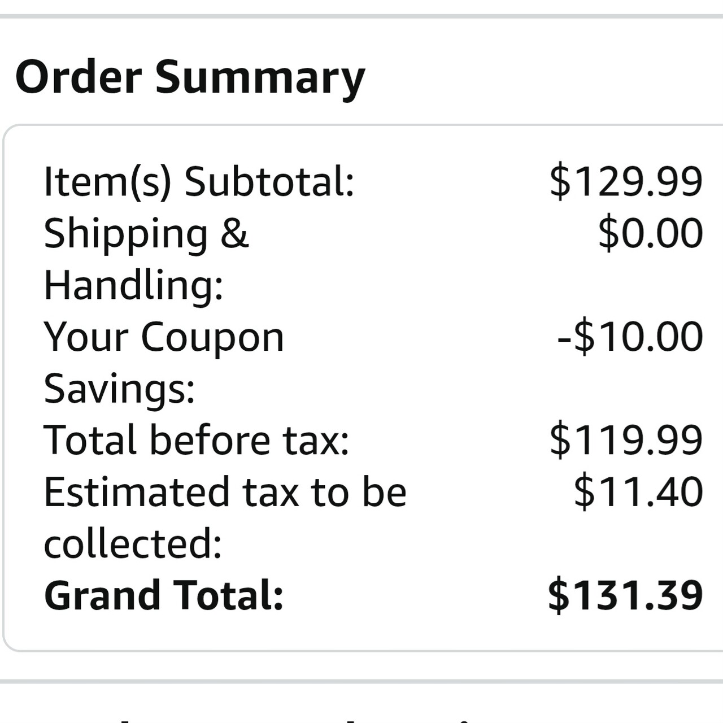This screenshot has height=723, width=723.
Task: Click the word 'collected:'
Action: coord(133,544)
